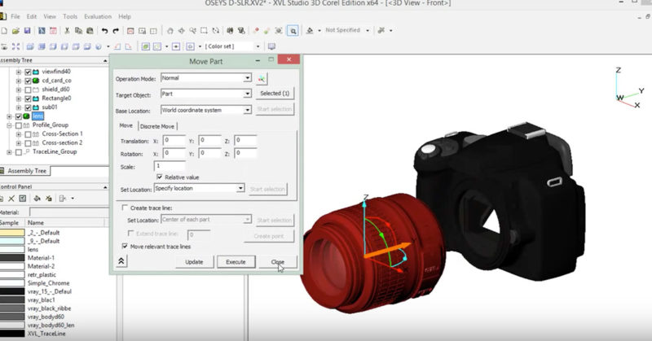Viewport: 652px width, 341px height.
Task: Open the new document icon
Action: point(3,31)
